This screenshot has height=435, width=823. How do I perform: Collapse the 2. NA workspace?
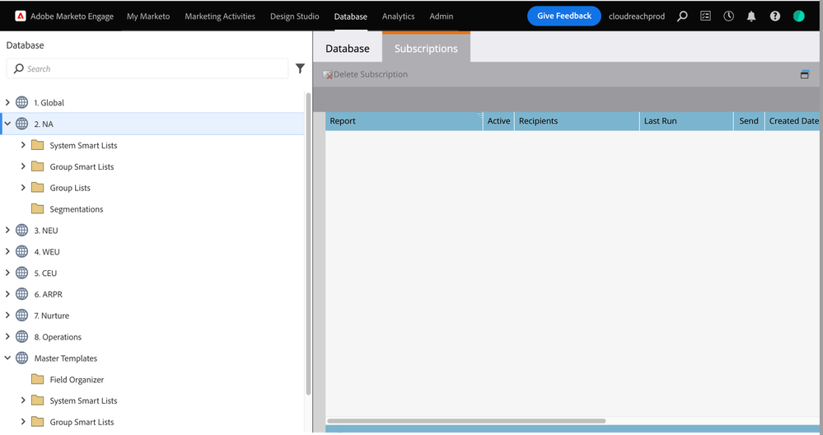(x=8, y=124)
